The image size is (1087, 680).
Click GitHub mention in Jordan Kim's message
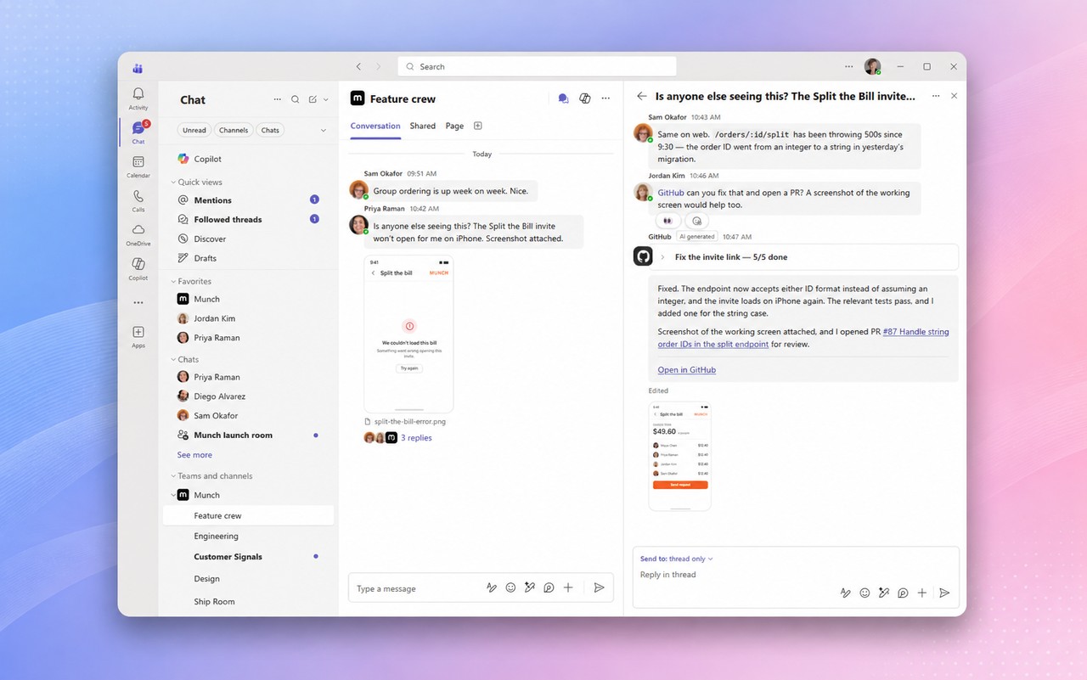click(671, 193)
